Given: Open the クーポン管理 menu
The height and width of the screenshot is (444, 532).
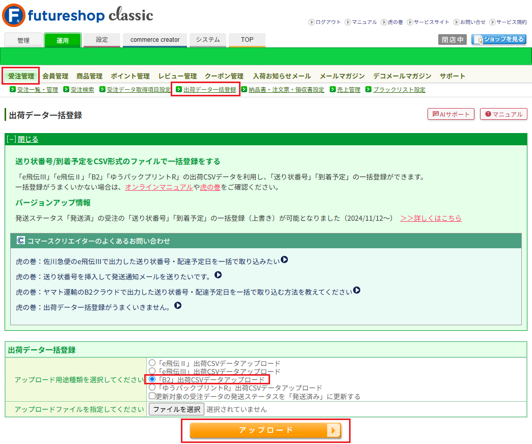Looking at the screenshot, I should coord(224,76).
